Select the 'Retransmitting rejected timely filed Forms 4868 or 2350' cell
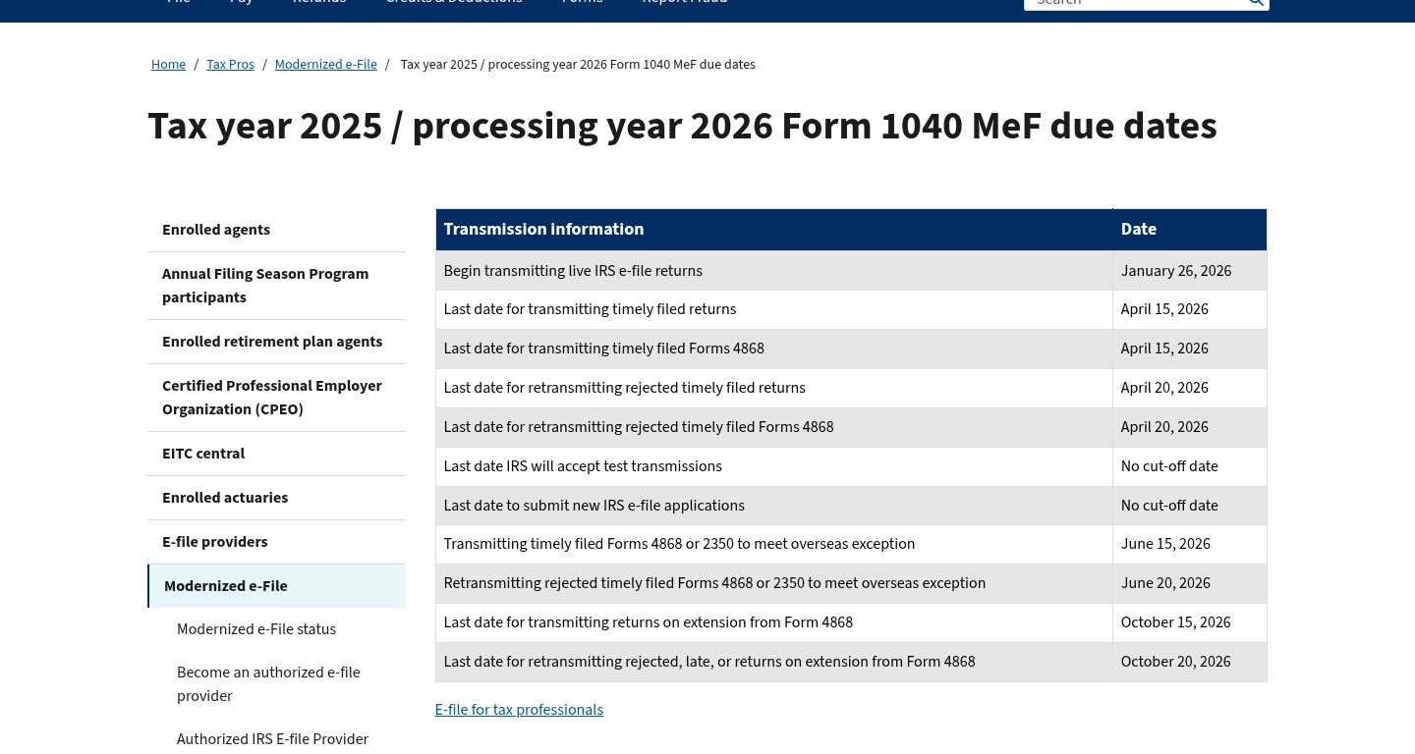 click(x=774, y=584)
